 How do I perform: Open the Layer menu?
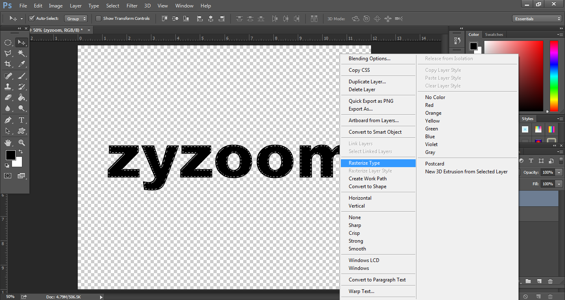pyautogui.click(x=76, y=6)
